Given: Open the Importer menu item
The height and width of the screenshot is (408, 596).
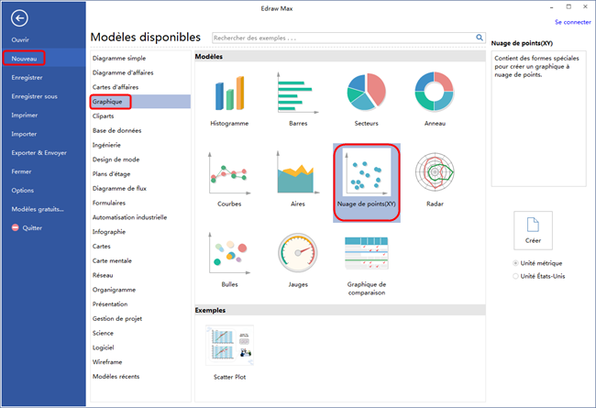Looking at the screenshot, I should coord(24,134).
